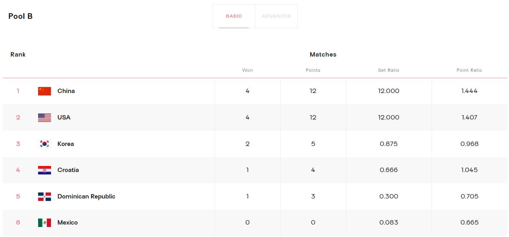The height and width of the screenshot is (237, 509).
Task: Click the Dominican Republic flag icon
Action: (x=45, y=196)
